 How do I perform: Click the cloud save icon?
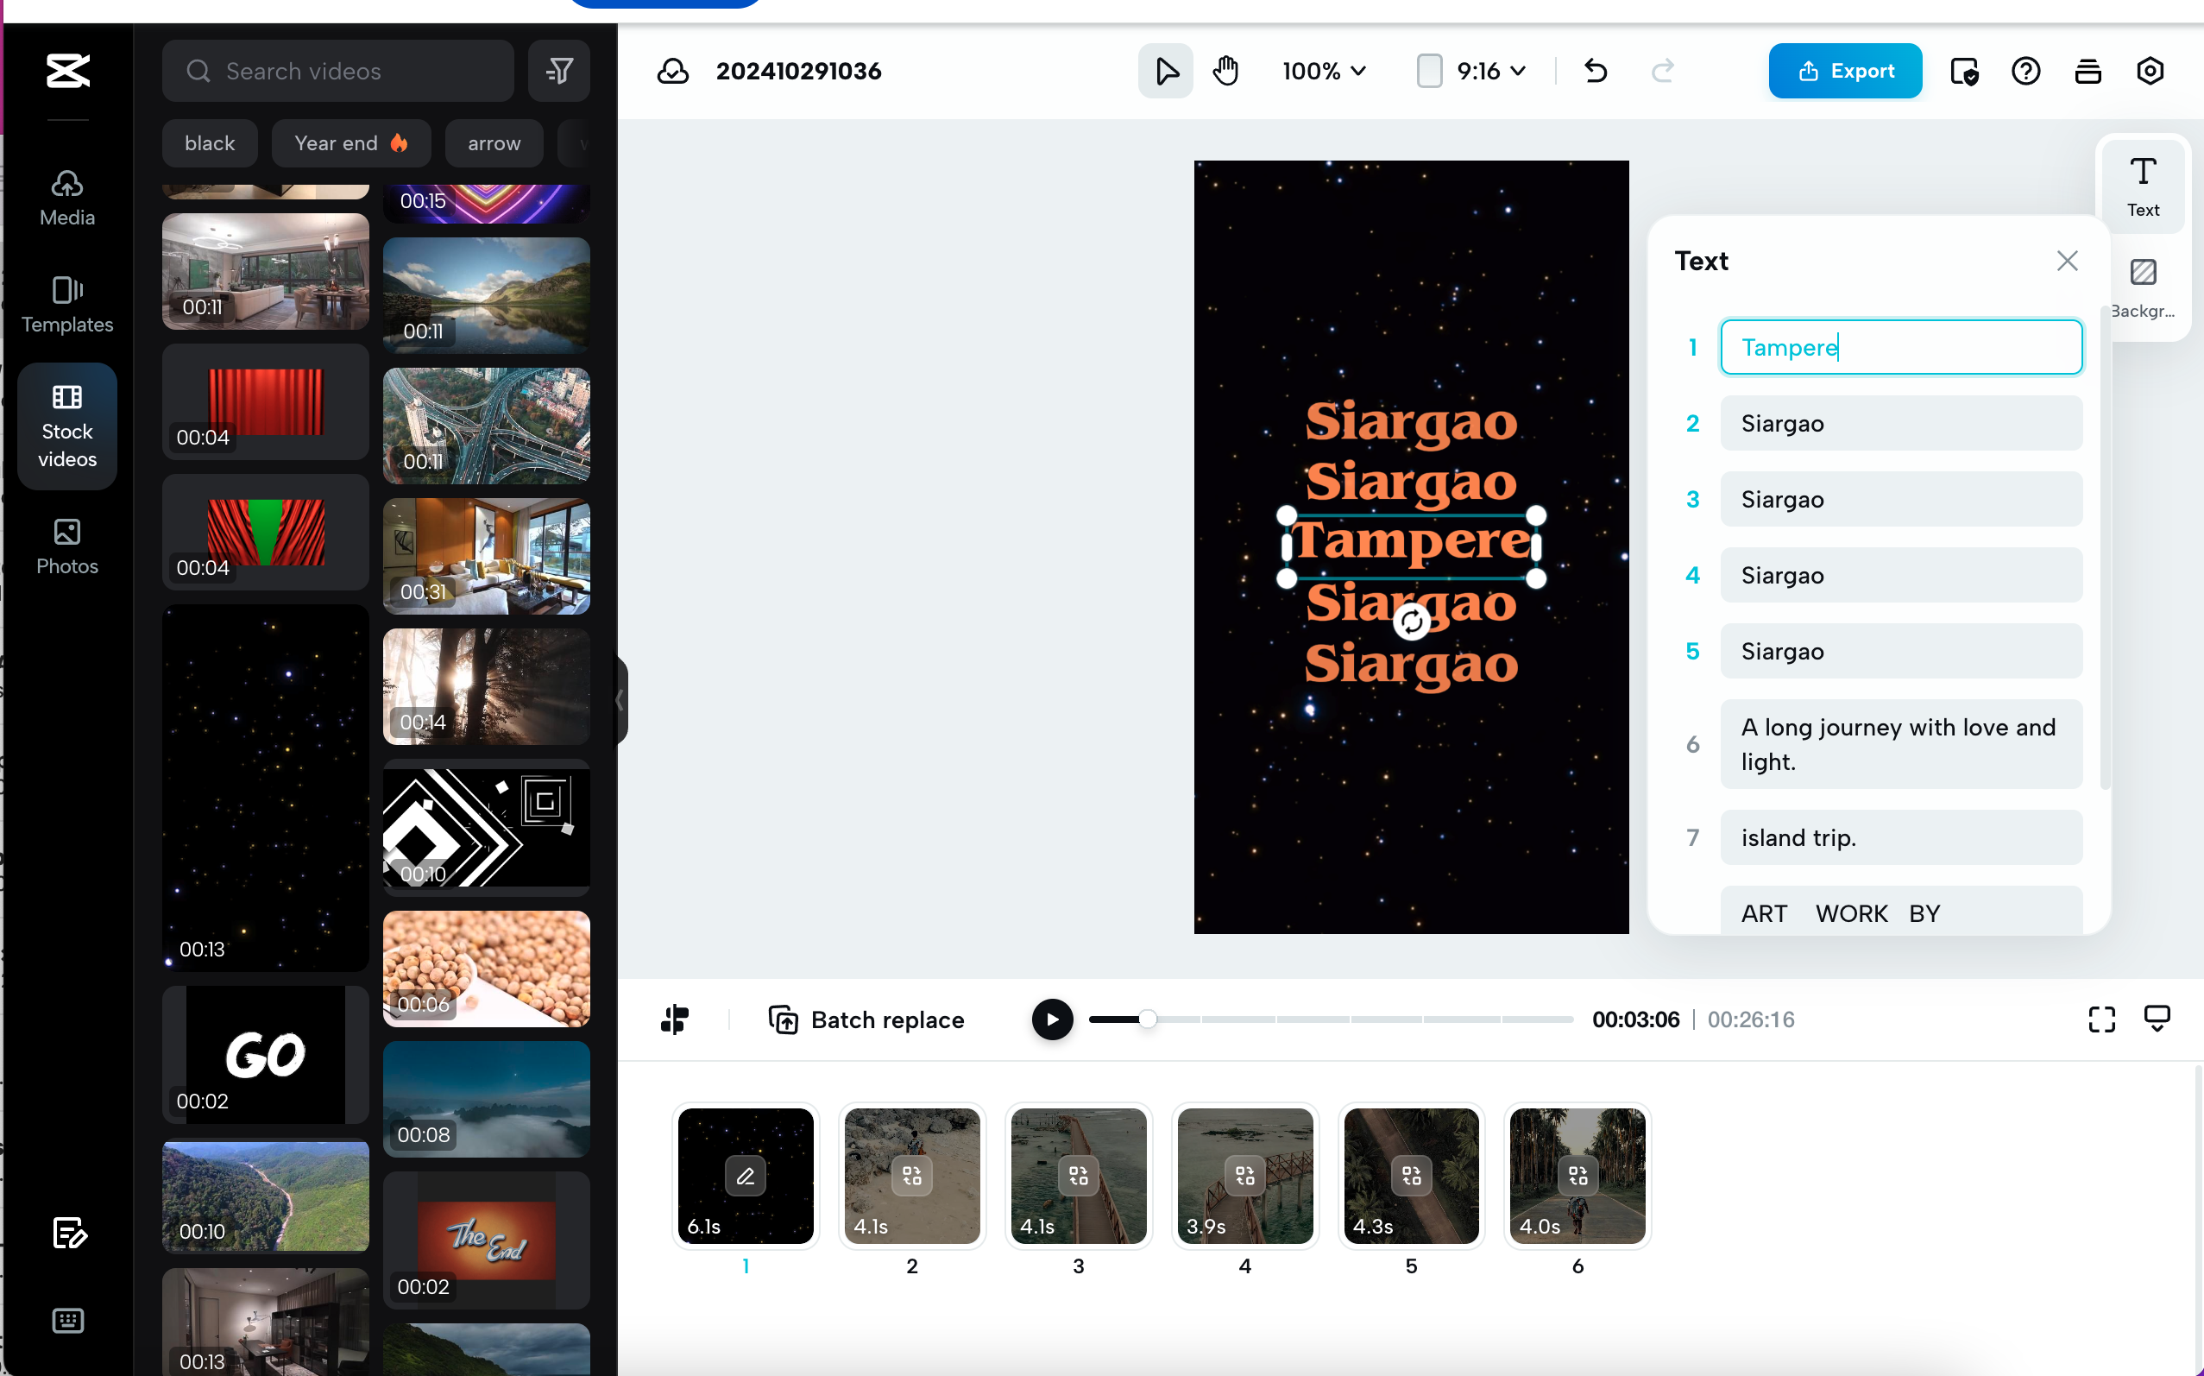coord(672,71)
